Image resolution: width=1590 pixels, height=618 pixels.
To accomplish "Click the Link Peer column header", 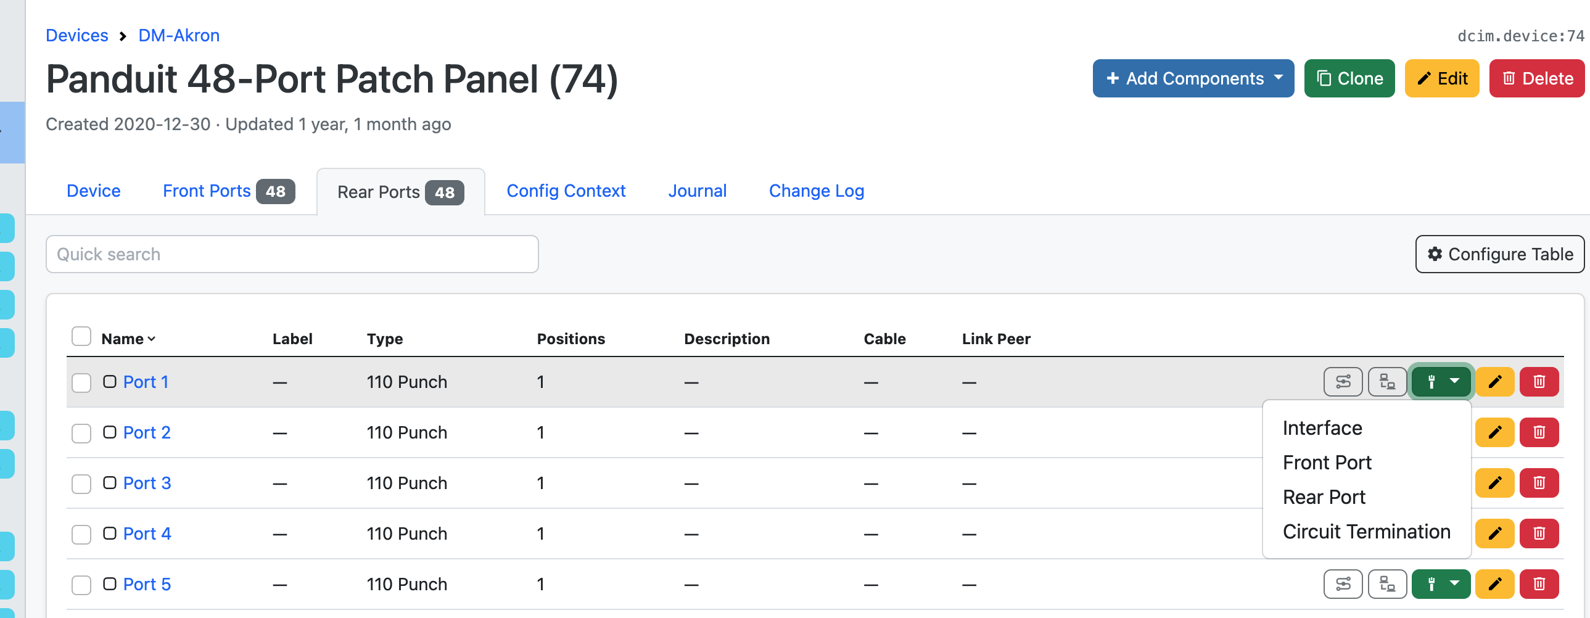I will pyautogui.click(x=996, y=339).
